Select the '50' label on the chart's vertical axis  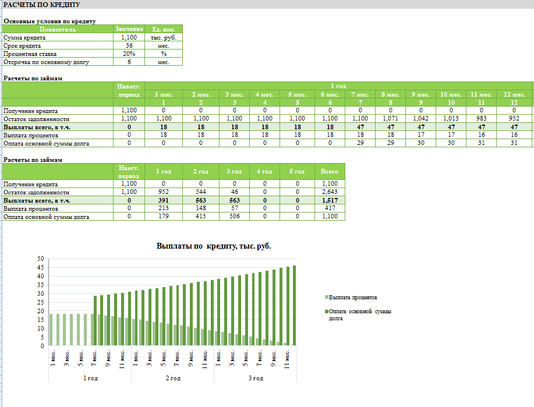tap(41, 259)
